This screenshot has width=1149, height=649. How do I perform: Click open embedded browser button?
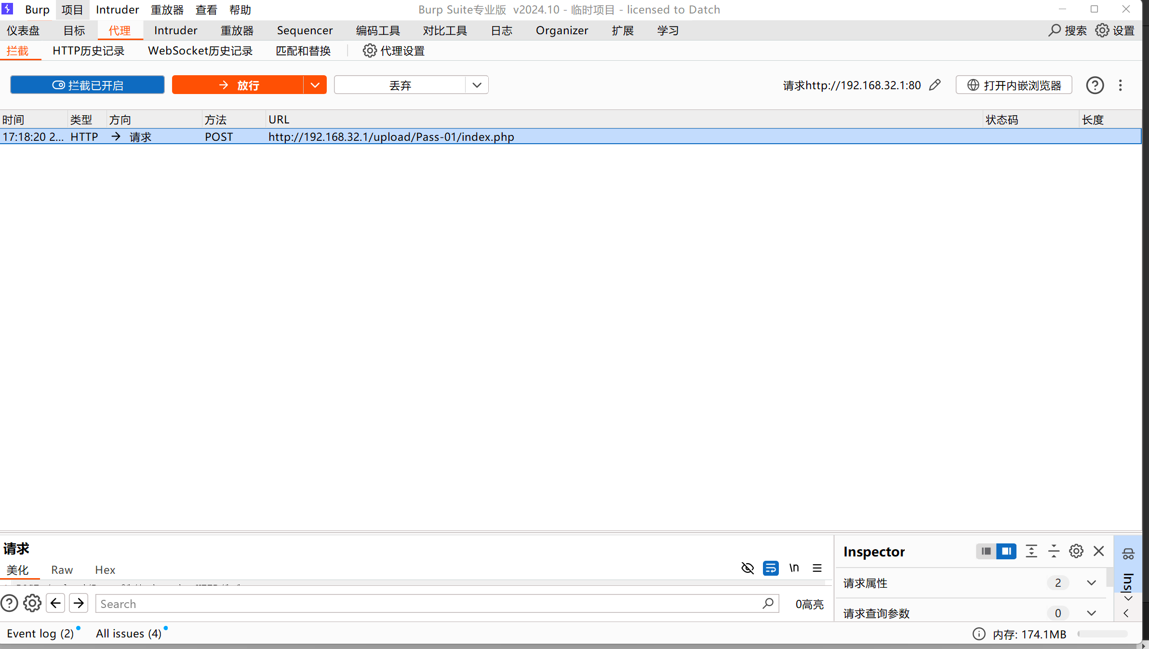pos(1014,85)
